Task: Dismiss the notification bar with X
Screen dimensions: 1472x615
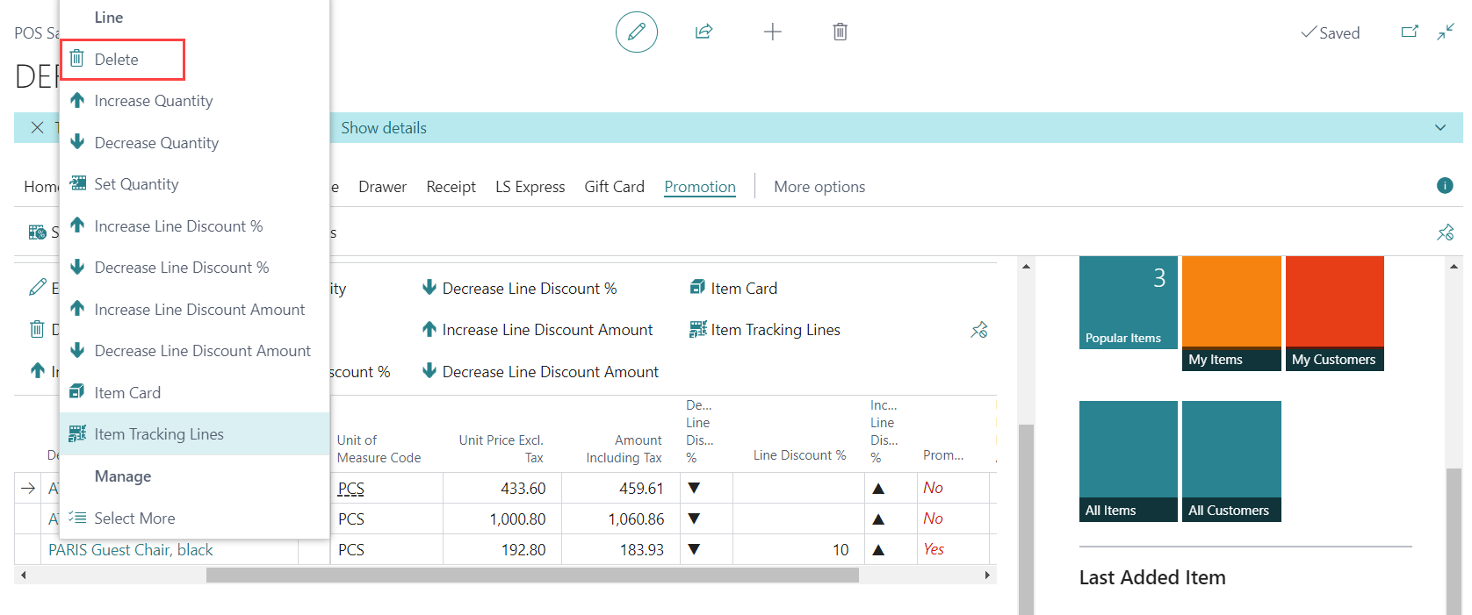Action: [37, 127]
